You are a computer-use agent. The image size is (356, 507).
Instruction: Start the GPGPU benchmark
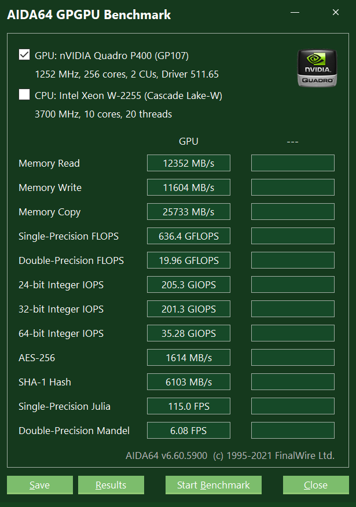214,484
